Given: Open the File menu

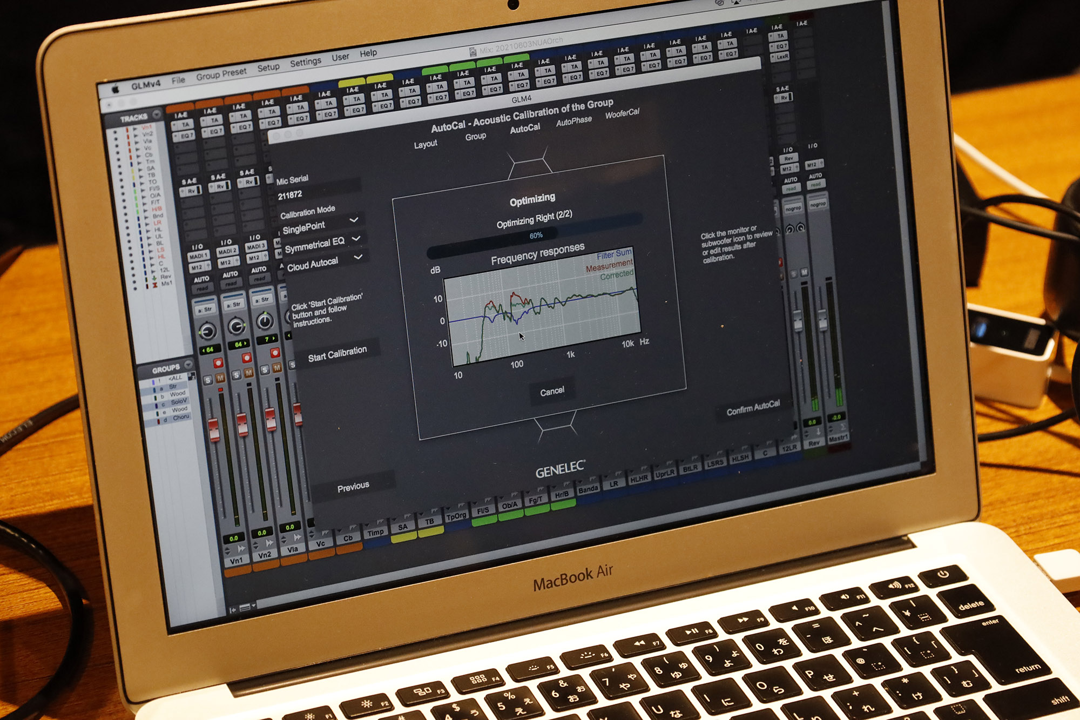Looking at the screenshot, I should coord(178,80).
